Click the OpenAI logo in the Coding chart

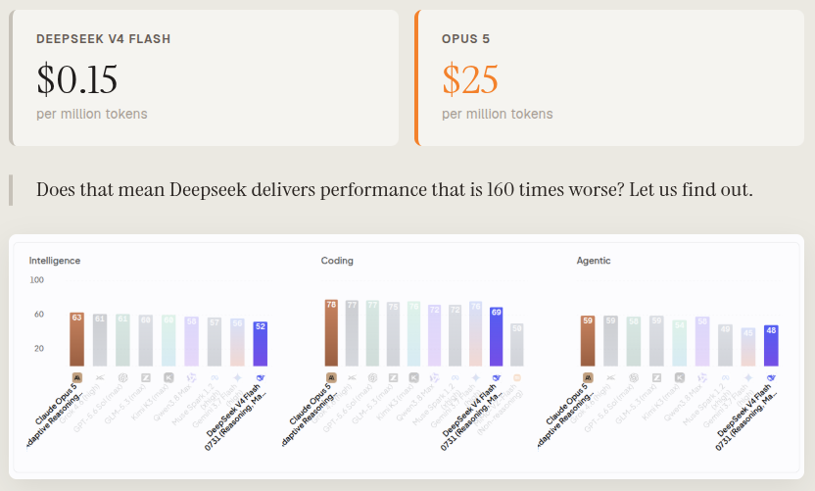tap(372, 377)
